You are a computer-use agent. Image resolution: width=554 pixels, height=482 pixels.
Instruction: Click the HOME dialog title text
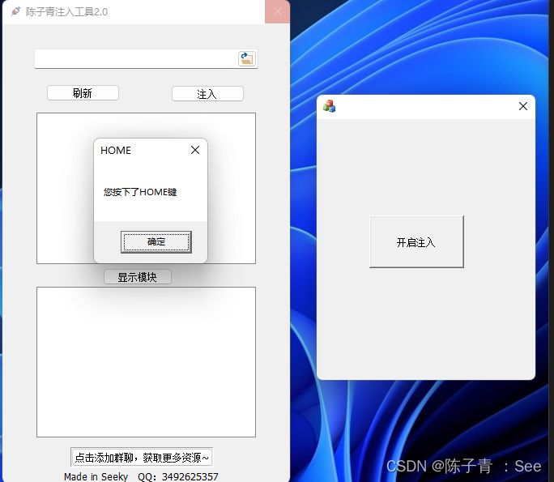[116, 151]
